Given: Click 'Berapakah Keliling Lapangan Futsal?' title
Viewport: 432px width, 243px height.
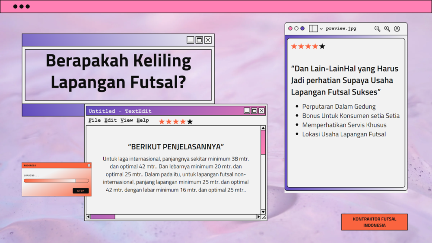Looking at the screenshot, I should click(118, 71).
